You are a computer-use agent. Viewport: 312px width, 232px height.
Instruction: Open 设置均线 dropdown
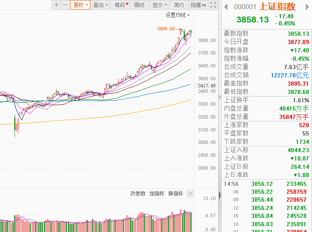[x=178, y=15]
